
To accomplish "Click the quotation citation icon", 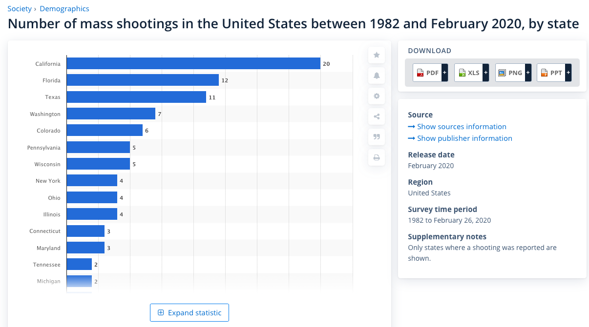I will (377, 137).
